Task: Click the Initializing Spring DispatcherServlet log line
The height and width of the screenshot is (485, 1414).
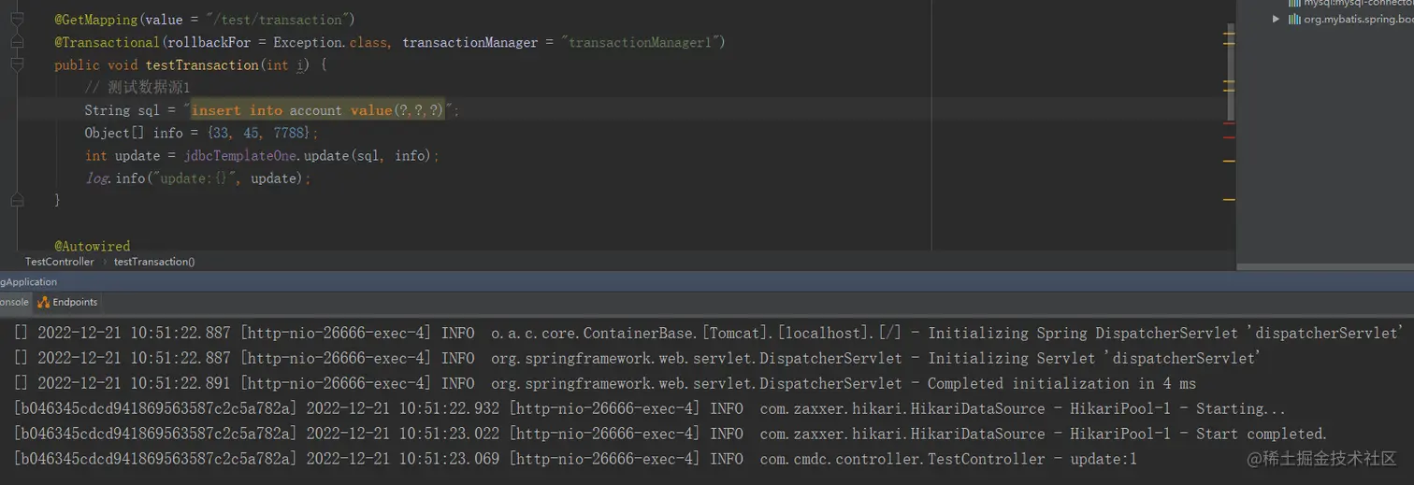Action: 709,333
